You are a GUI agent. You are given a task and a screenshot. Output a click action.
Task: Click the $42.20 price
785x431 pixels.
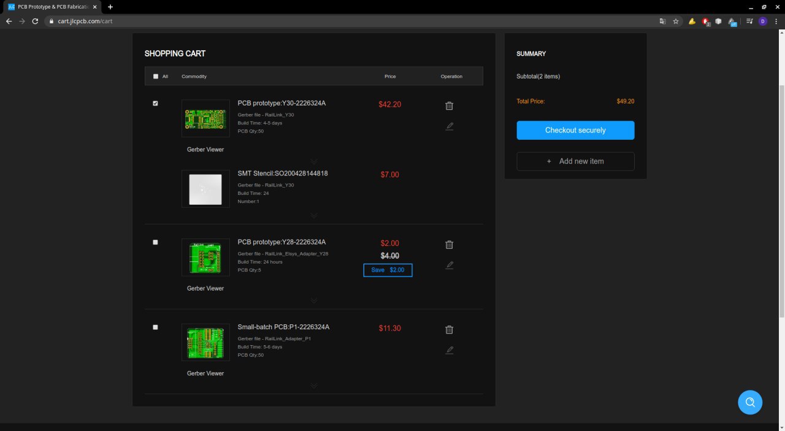coord(390,104)
